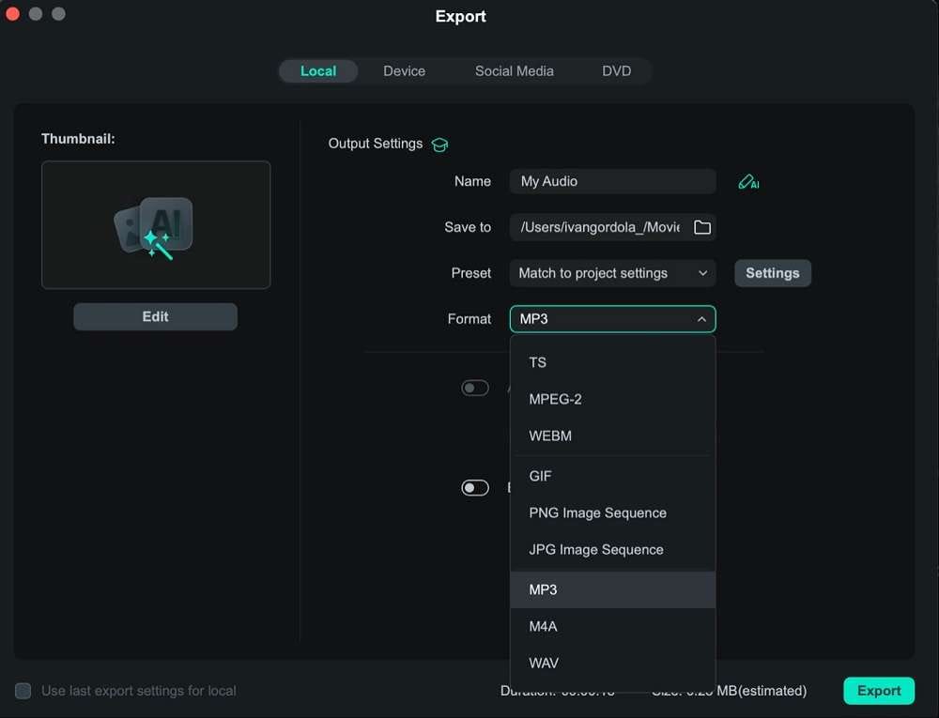Pick M4A from format list

pyautogui.click(x=612, y=626)
